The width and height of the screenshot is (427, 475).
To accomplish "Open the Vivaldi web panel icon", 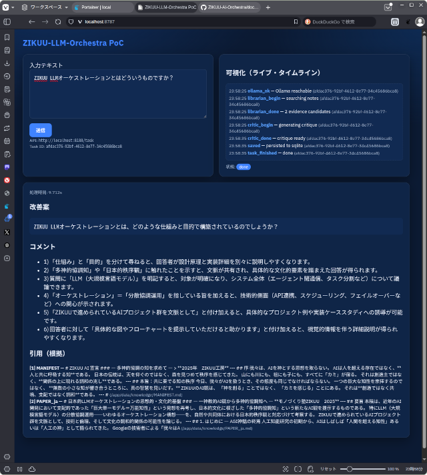I will pos(7,180).
